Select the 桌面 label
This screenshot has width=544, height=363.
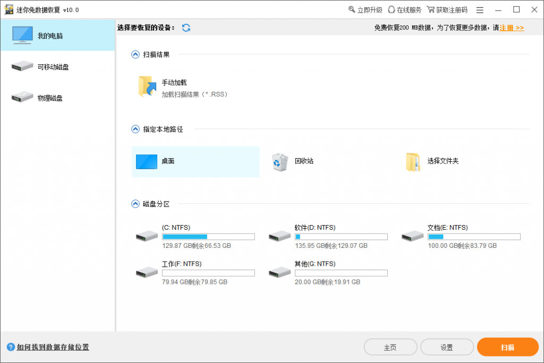coord(168,161)
